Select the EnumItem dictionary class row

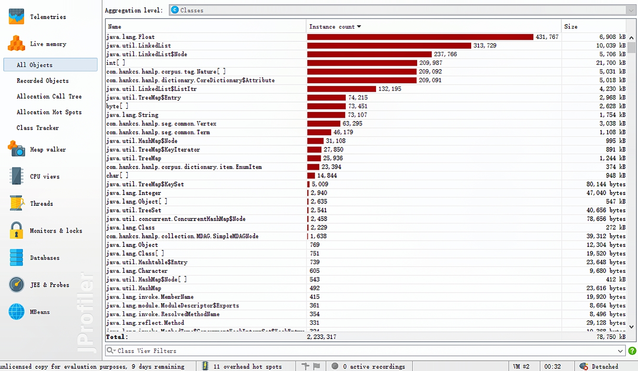tap(366, 167)
